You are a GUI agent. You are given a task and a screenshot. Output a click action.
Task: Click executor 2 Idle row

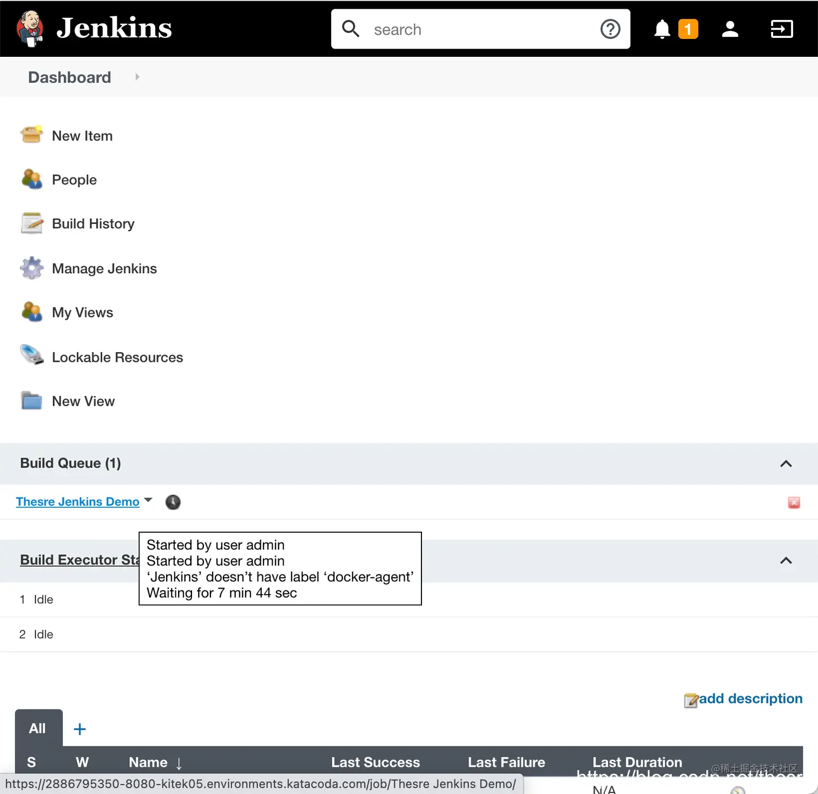point(409,634)
